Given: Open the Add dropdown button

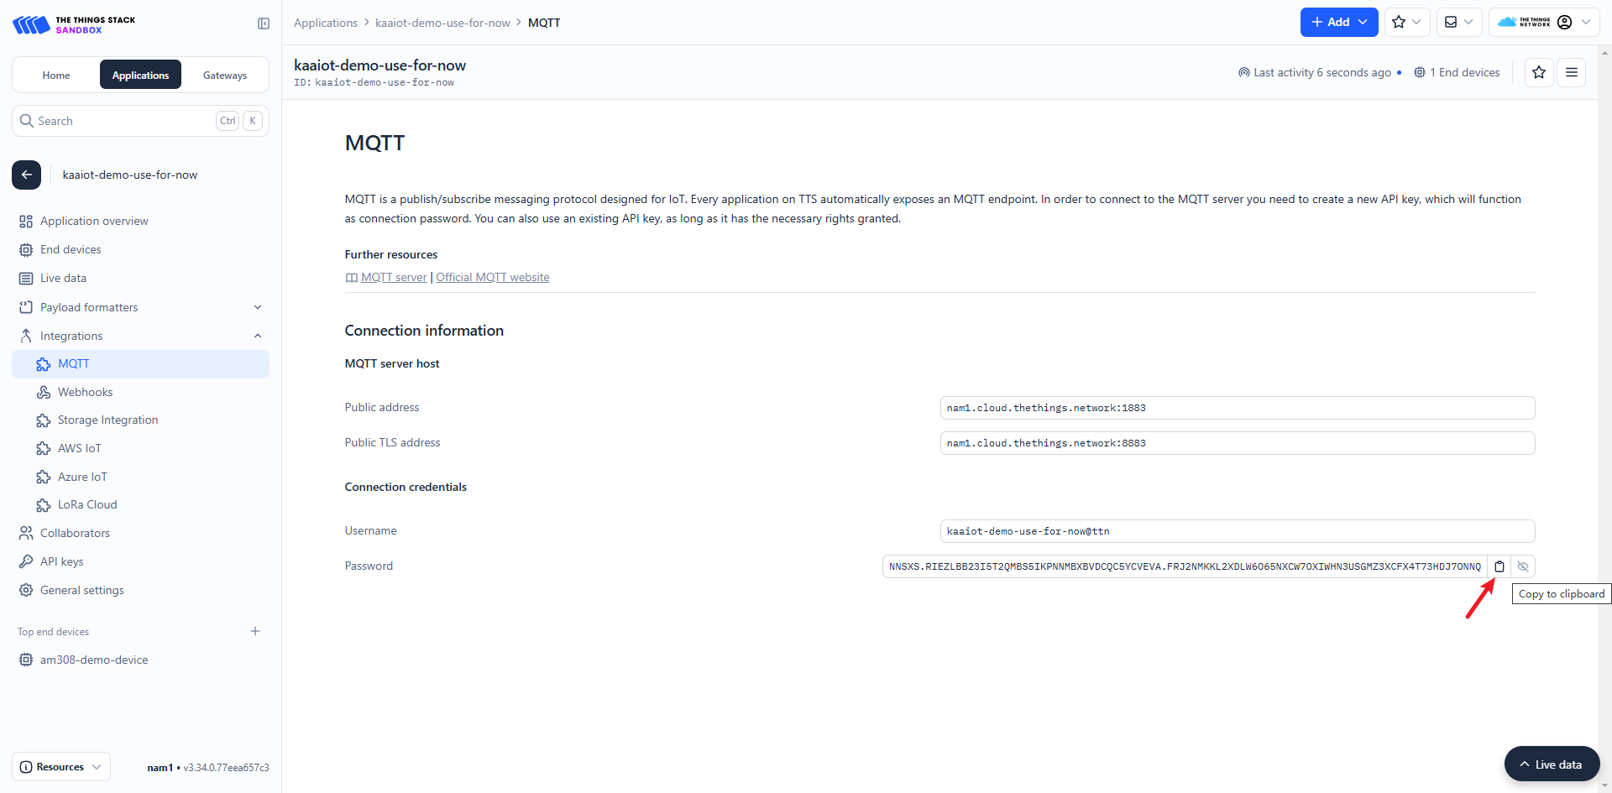Looking at the screenshot, I should pos(1339,23).
